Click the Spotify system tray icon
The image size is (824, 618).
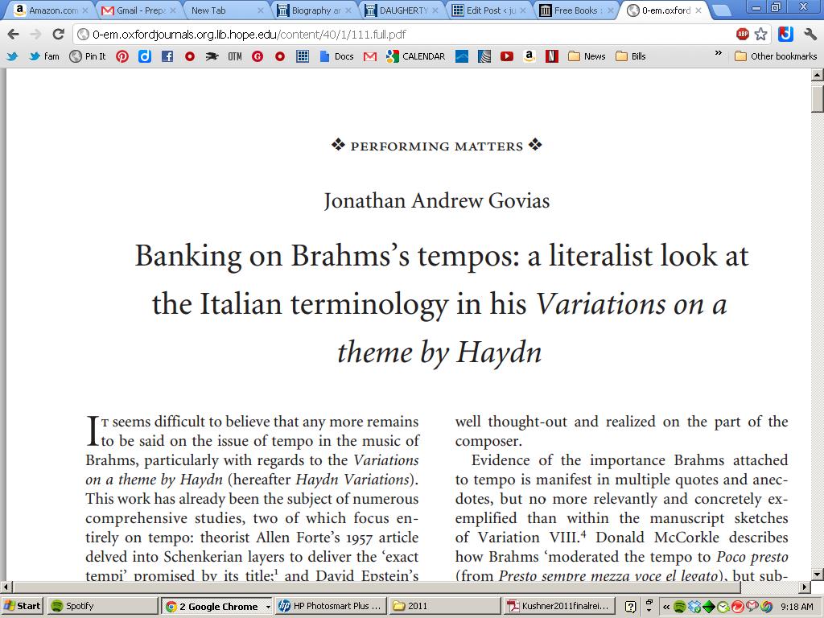679,607
